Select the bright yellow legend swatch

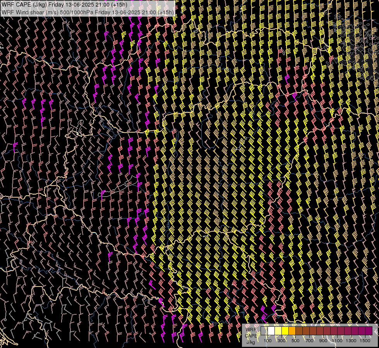[285, 331]
